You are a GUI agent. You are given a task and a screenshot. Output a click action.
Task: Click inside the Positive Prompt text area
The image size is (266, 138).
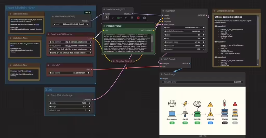point(127,43)
